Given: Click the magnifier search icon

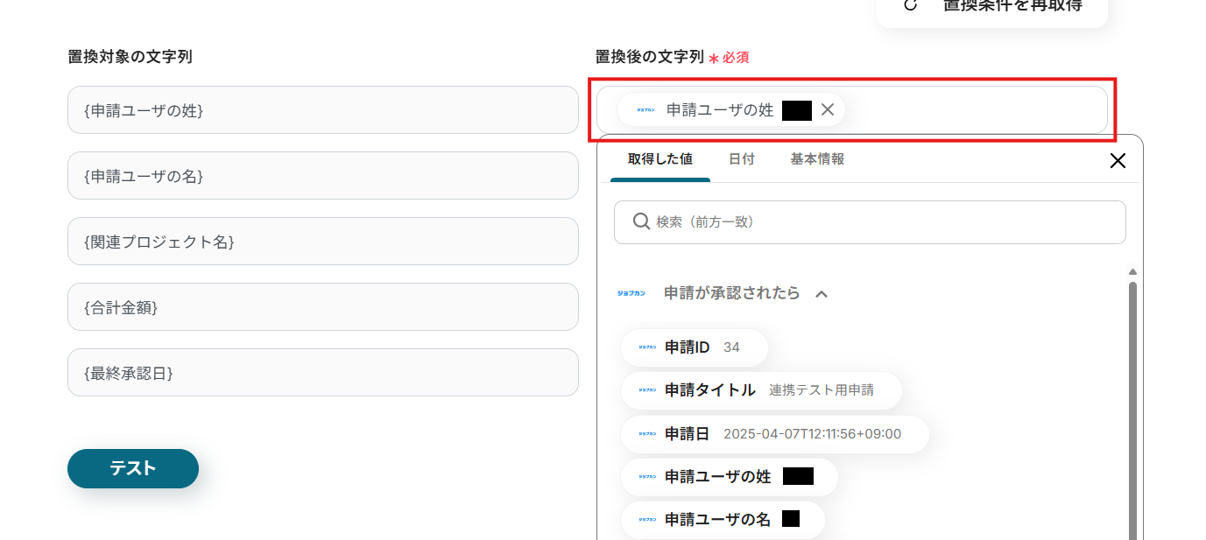Looking at the screenshot, I should click(641, 222).
